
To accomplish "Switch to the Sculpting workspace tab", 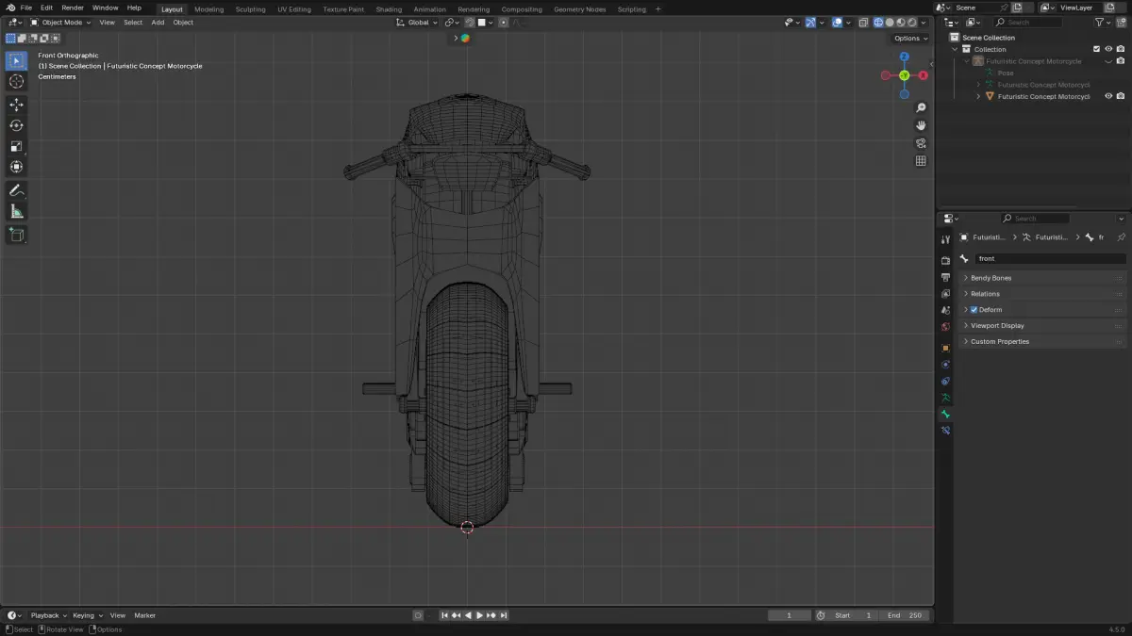I will tap(250, 9).
